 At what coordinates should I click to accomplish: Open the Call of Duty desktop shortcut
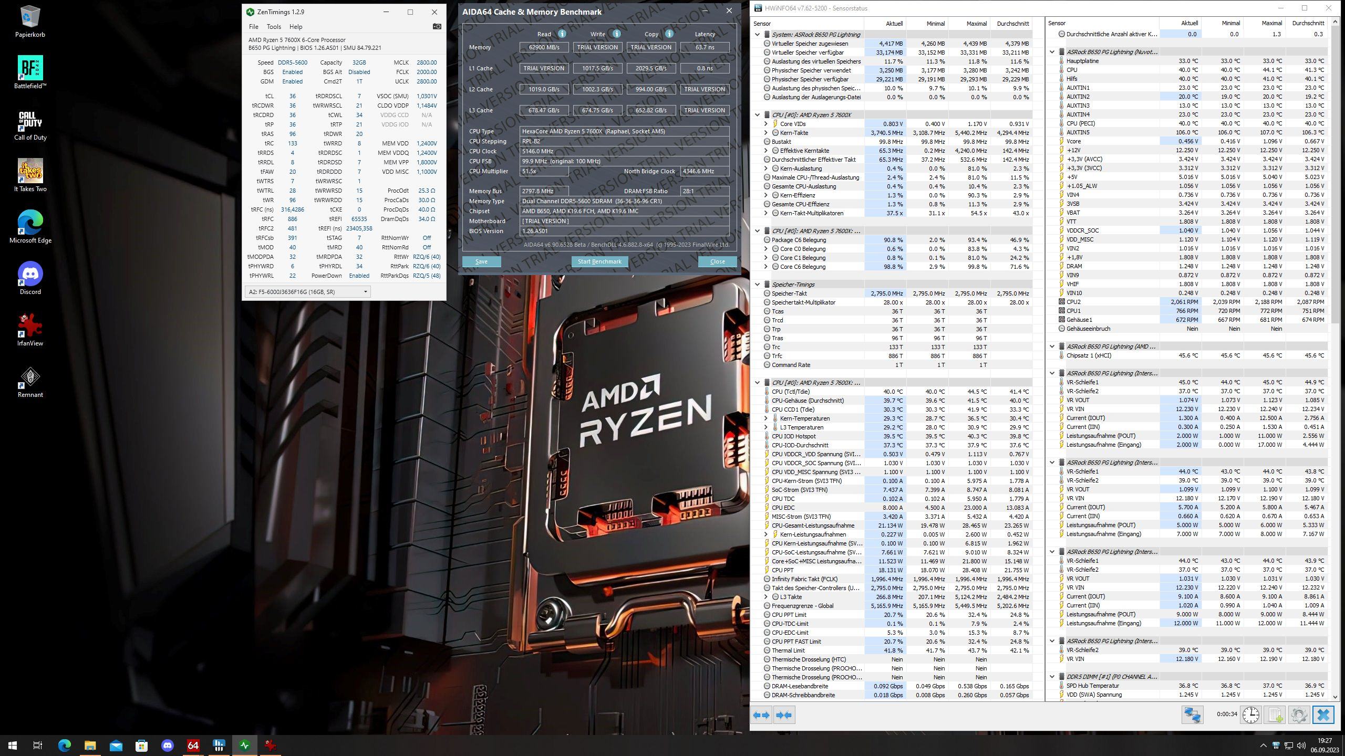[x=30, y=125]
